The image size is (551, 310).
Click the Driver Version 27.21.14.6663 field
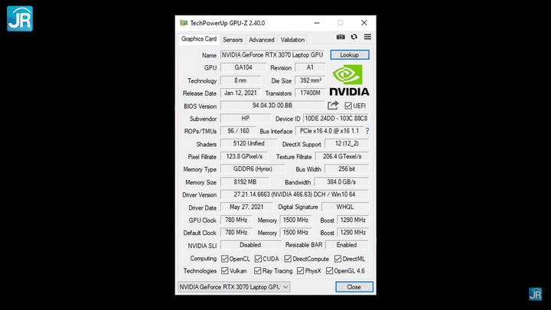[295, 194]
